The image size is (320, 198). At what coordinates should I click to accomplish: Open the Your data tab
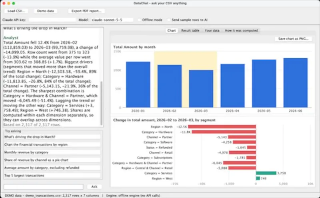[212, 31]
